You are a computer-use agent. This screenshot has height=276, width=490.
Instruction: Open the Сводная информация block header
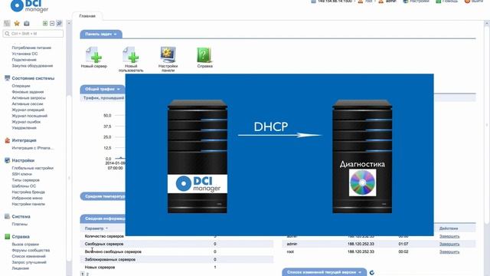pos(103,219)
